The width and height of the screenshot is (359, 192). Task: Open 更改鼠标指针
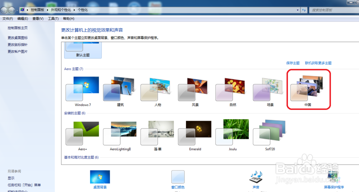tap(18, 44)
